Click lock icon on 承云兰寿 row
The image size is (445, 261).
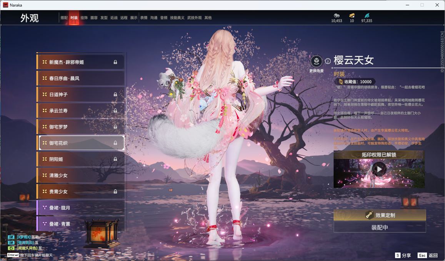(115, 111)
